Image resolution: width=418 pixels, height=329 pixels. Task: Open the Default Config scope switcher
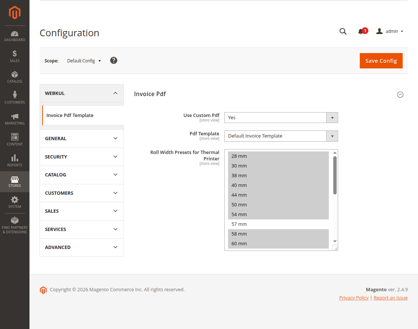click(x=84, y=61)
